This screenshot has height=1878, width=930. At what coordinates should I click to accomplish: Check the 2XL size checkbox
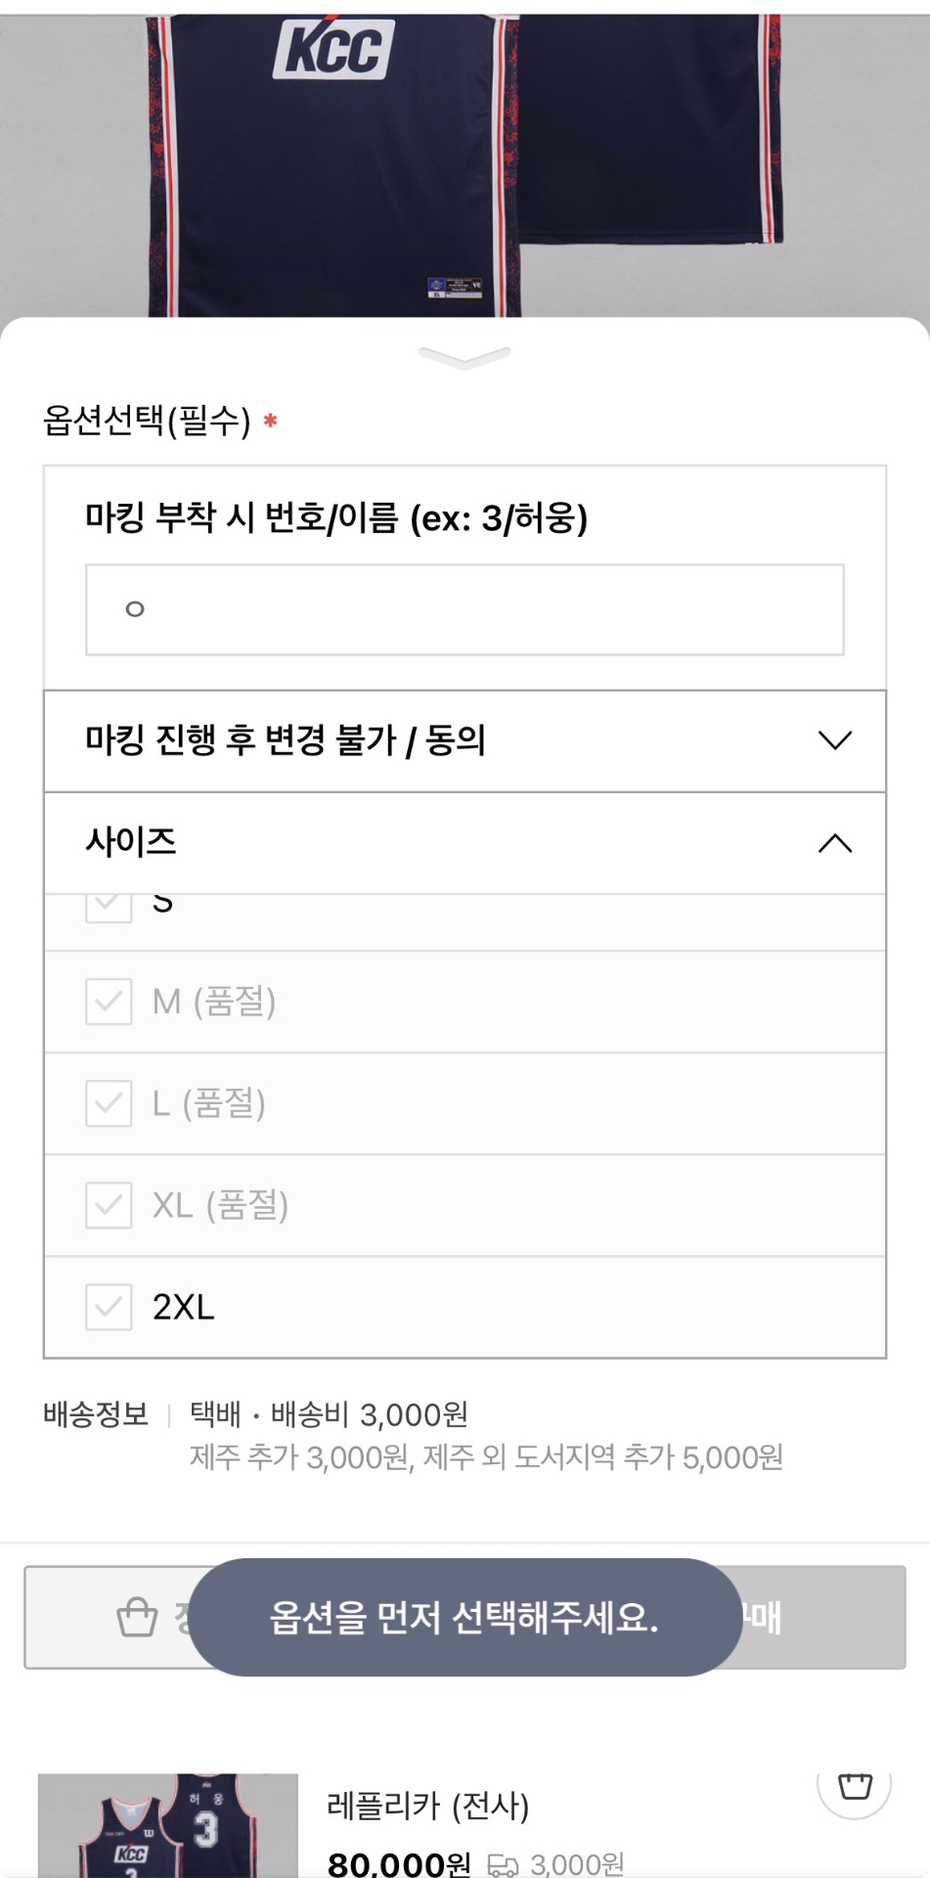109,1307
